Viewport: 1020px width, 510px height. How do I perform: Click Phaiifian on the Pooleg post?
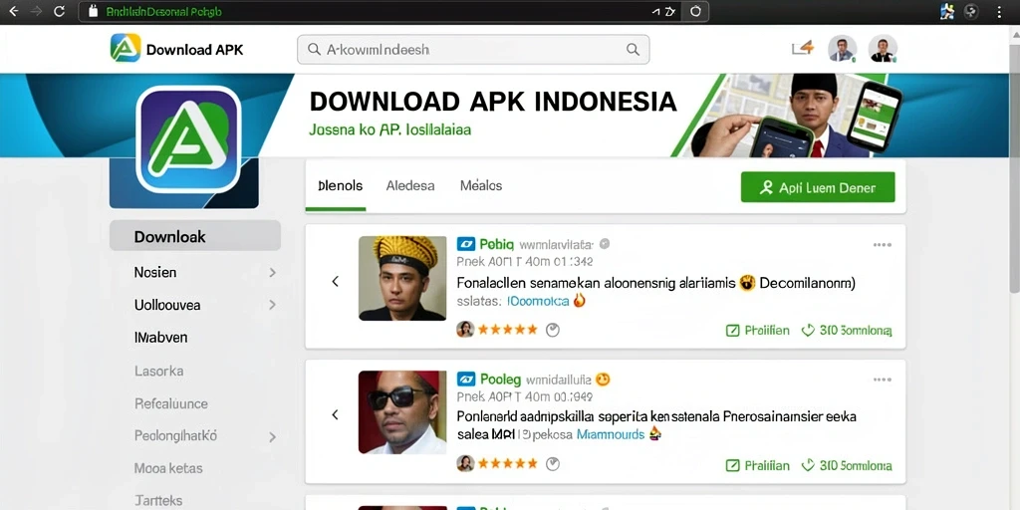click(x=758, y=465)
